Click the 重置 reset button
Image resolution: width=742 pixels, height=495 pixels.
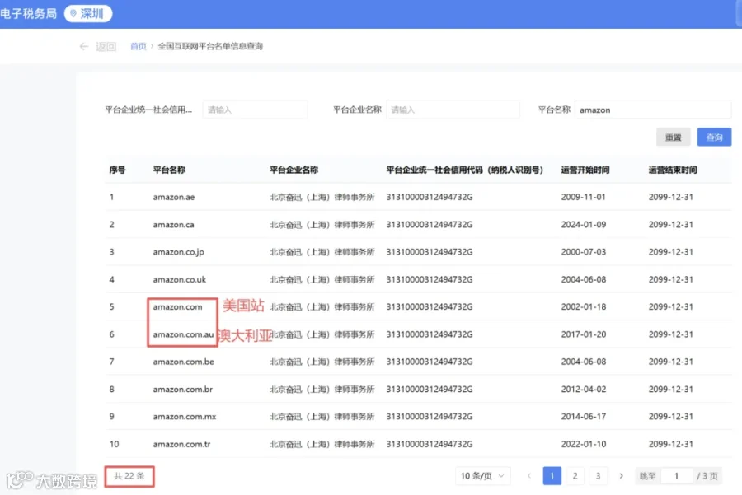tap(673, 137)
